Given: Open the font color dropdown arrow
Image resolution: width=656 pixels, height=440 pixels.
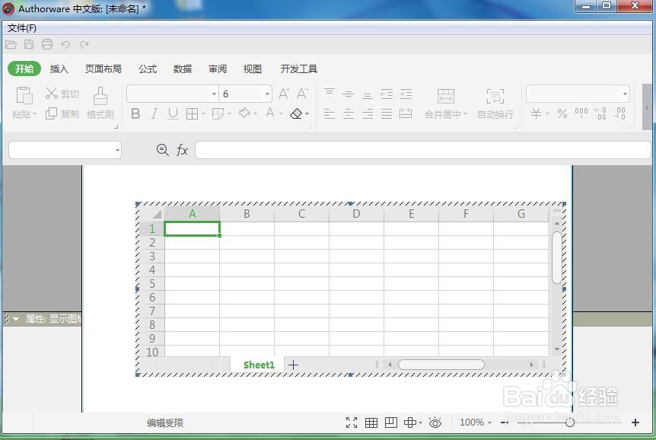Looking at the screenshot, I should [x=281, y=114].
